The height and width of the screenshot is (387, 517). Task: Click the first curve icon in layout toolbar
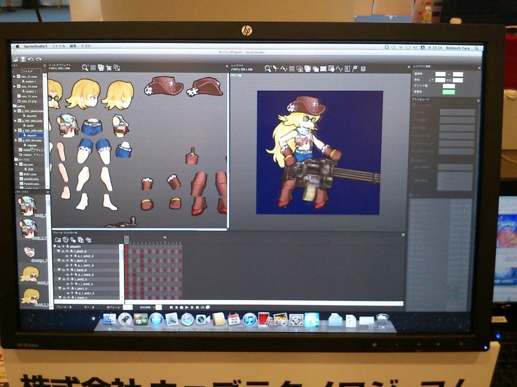click(284, 69)
